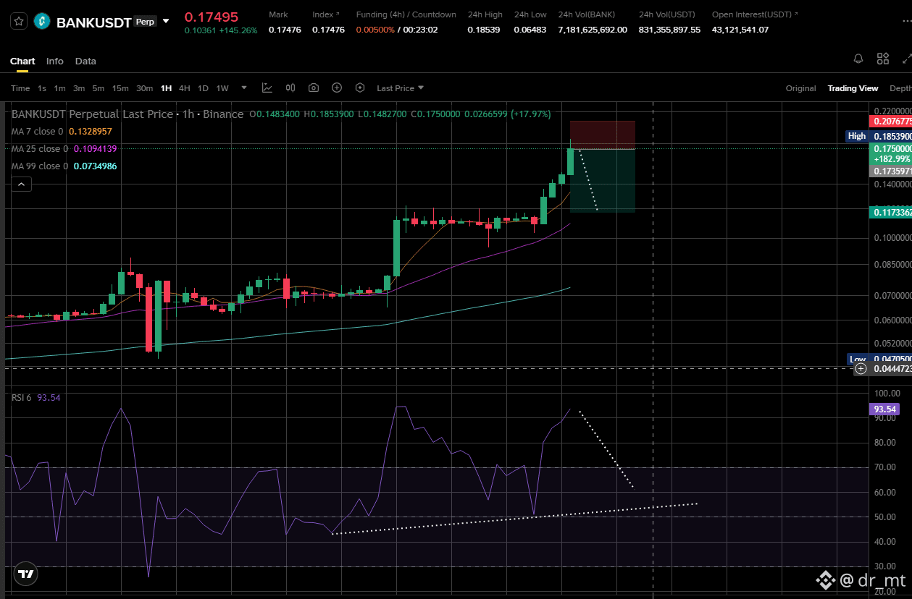Open the Last Price dropdown
912x599 pixels.
pyautogui.click(x=400, y=88)
